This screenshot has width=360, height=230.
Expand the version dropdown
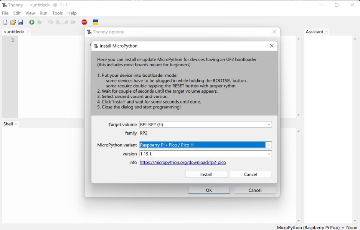pyautogui.click(x=269, y=154)
